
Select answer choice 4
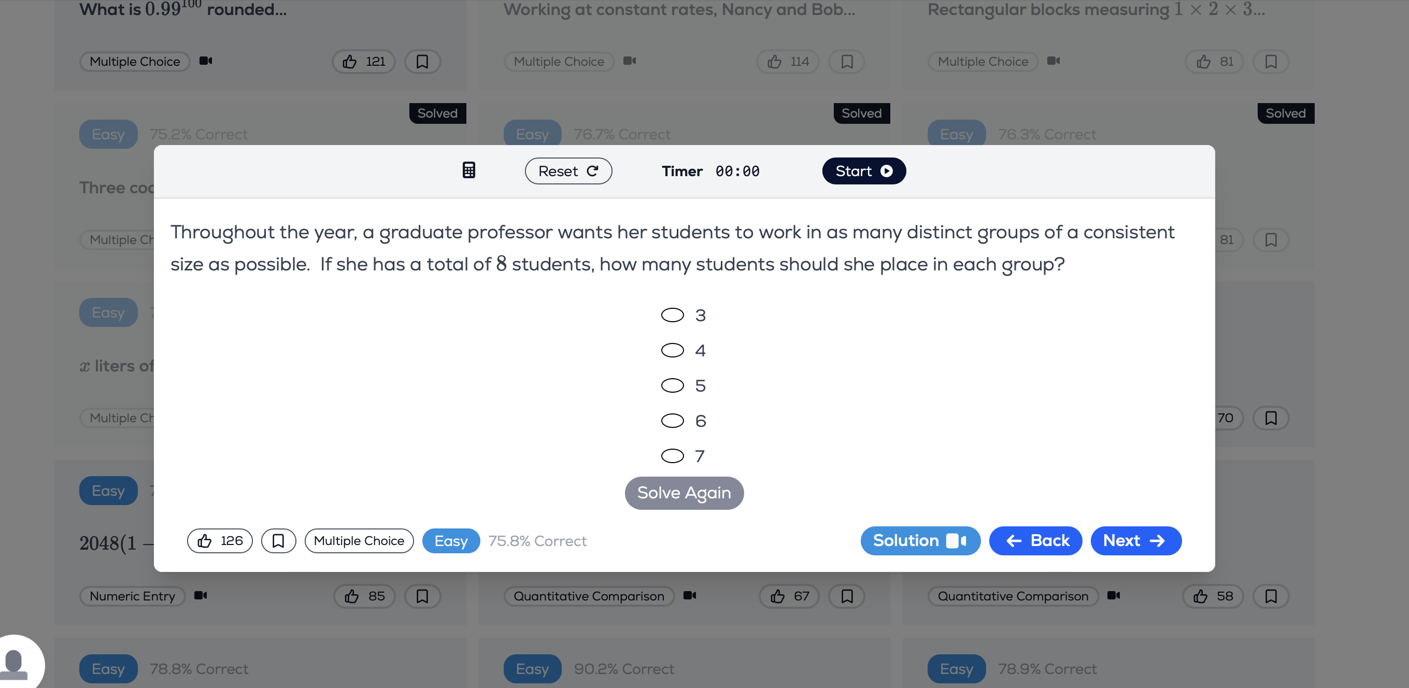[x=672, y=350]
